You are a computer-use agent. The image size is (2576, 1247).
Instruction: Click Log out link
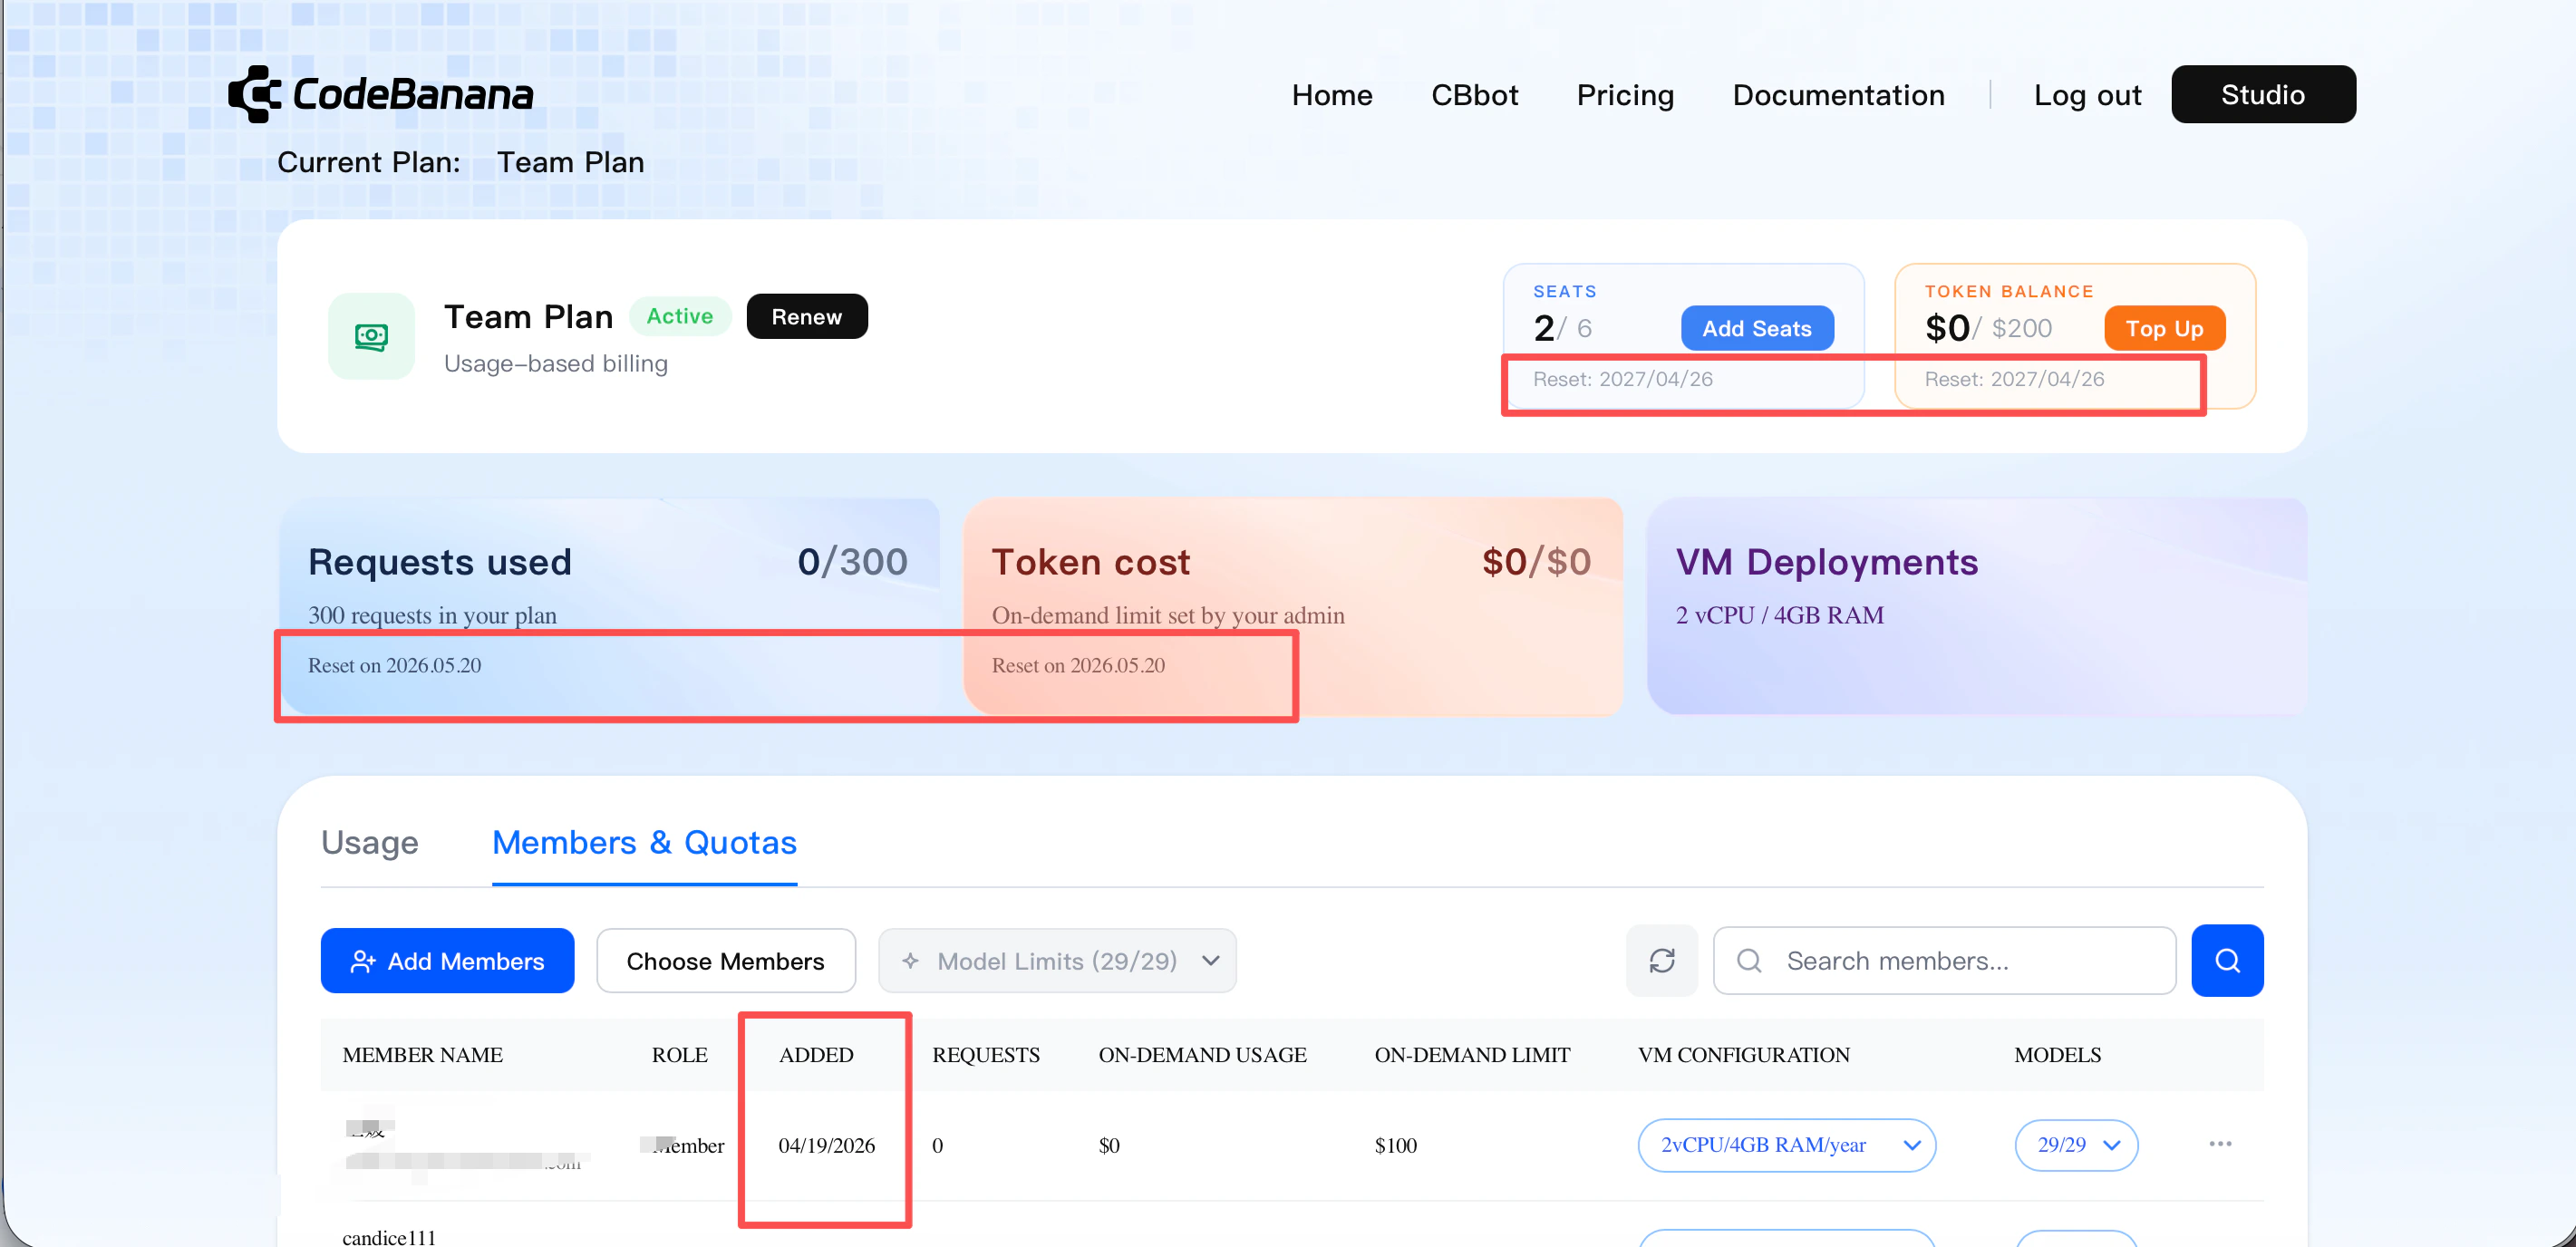tap(2087, 95)
